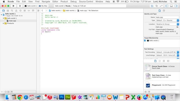This screenshot has width=180, height=101.
Task: Show the Test navigator
Action: (x=20, y=11)
